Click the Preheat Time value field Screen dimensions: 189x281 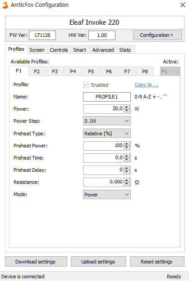[x=103, y=158]
